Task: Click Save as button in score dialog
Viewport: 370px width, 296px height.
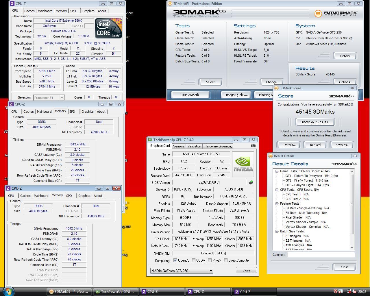Action: (x=342, y=145)
